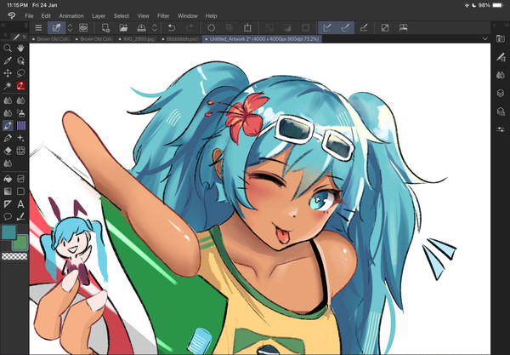Undo the last action

172,28
